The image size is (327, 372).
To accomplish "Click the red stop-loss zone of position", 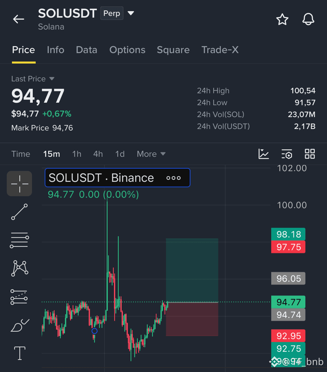I will 192,319.
